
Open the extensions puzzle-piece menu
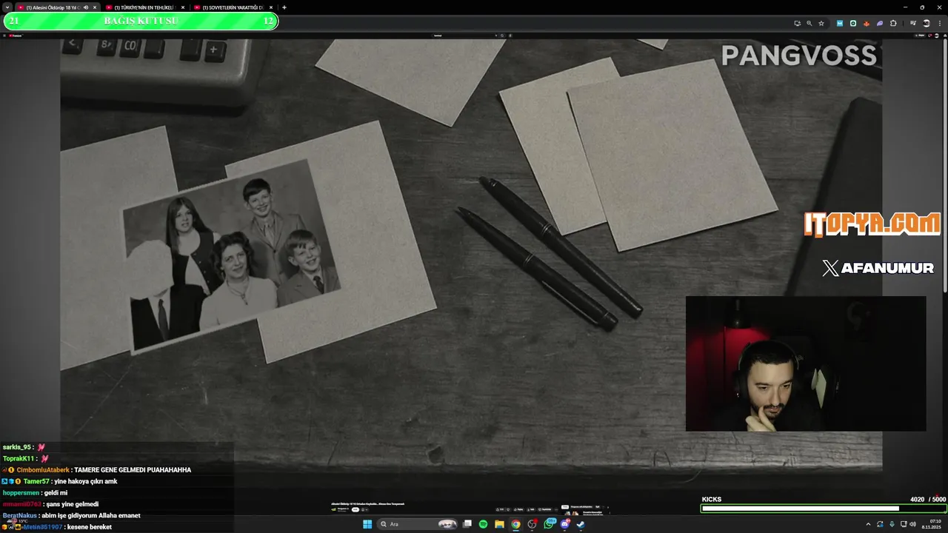tap(893, 23)
